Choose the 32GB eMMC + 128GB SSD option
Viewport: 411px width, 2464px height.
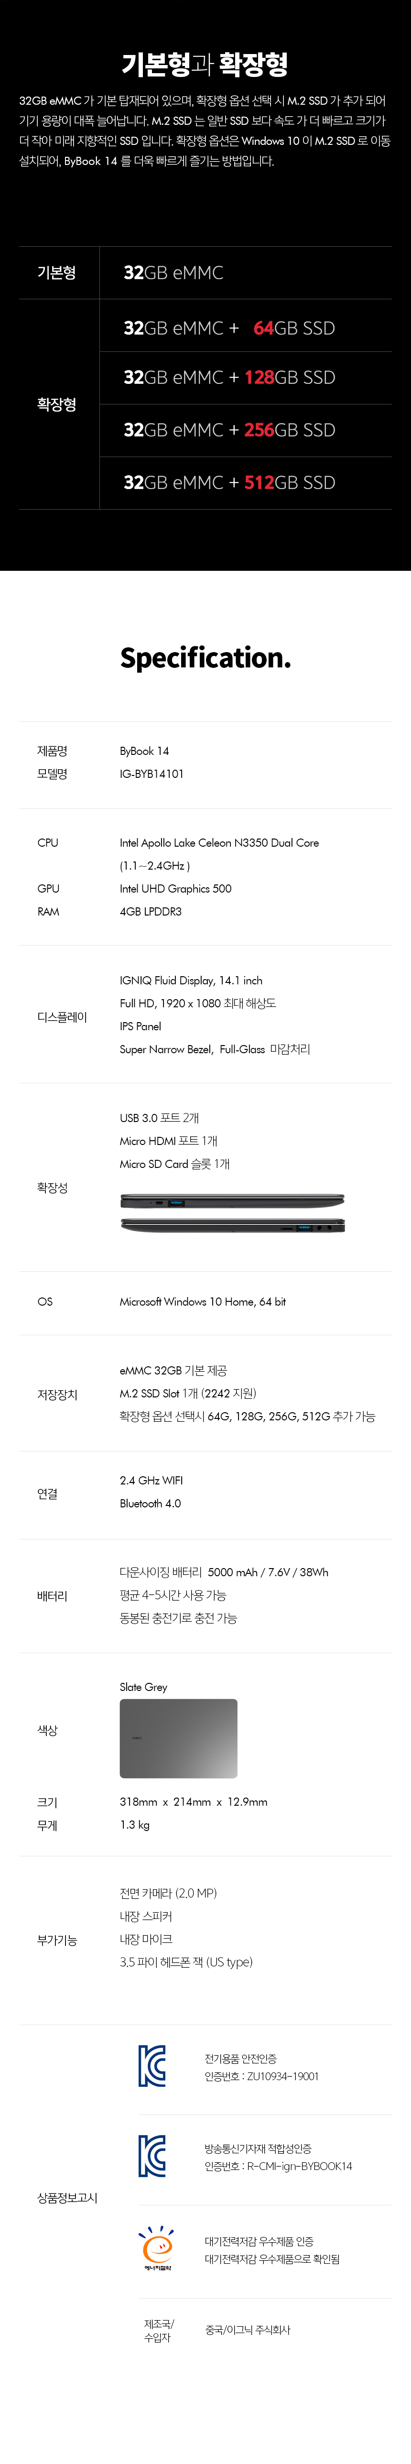pos(229,378)
